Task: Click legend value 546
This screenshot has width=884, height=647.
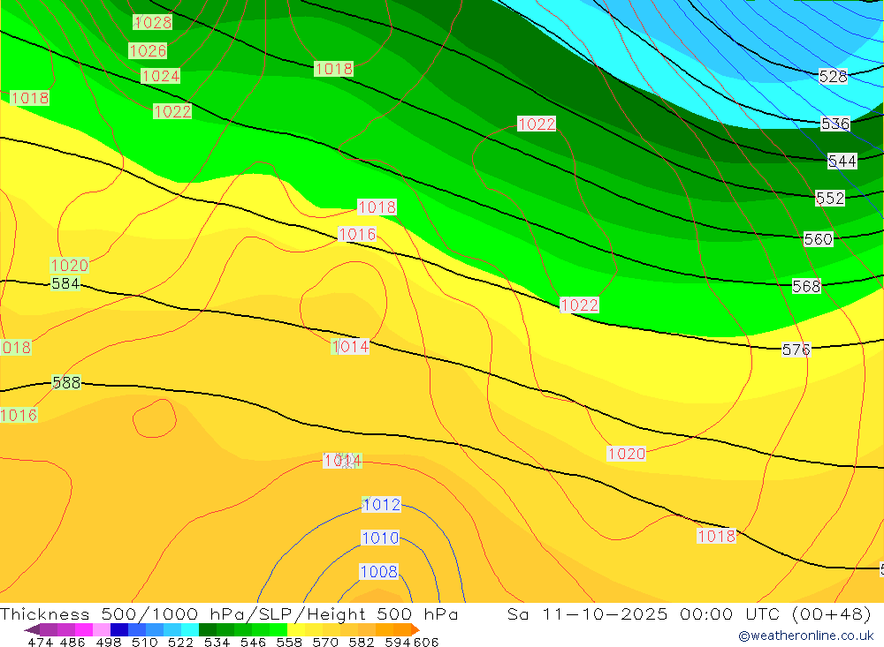Action: click(253, 642)
